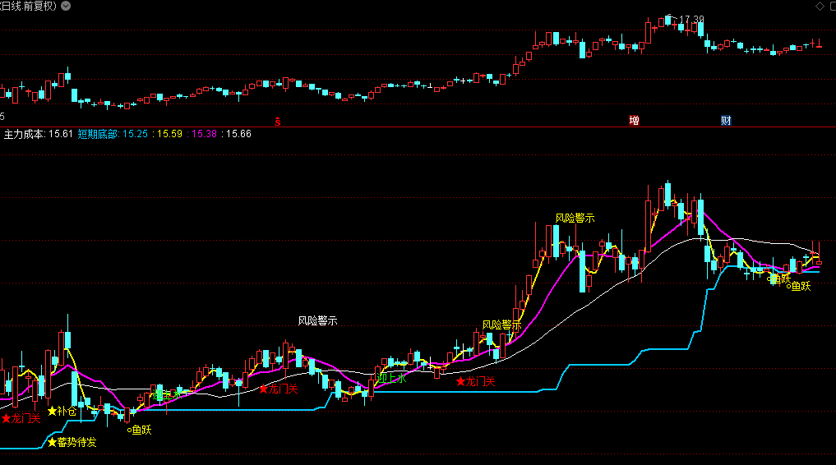Click the red S marker on the chart
836x465 pixels.
[x=278, y=121]
